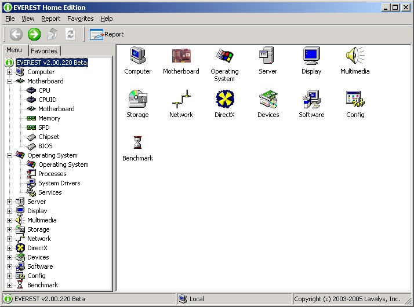Maximize the EVEREST window
414x307 pixels.
point(395,8)
